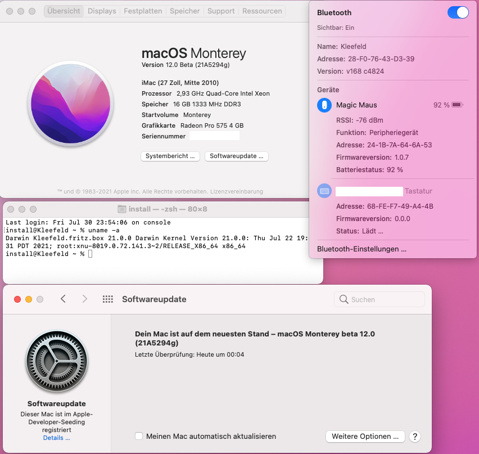Close the Softwareupdate window
Viewport: 479px width, 454px height.
(17, 299)
